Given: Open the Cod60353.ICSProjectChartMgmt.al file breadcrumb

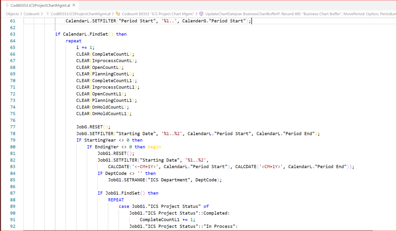Looking at the screenshot, I should pos(81,14).
